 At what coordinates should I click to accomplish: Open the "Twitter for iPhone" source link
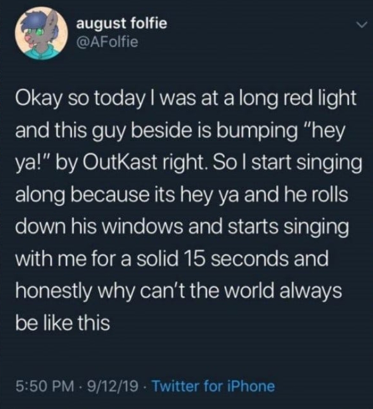tap(214, 386)
